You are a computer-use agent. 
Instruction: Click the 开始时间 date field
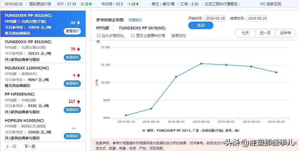pyautogui.click(x=215, y=18)
